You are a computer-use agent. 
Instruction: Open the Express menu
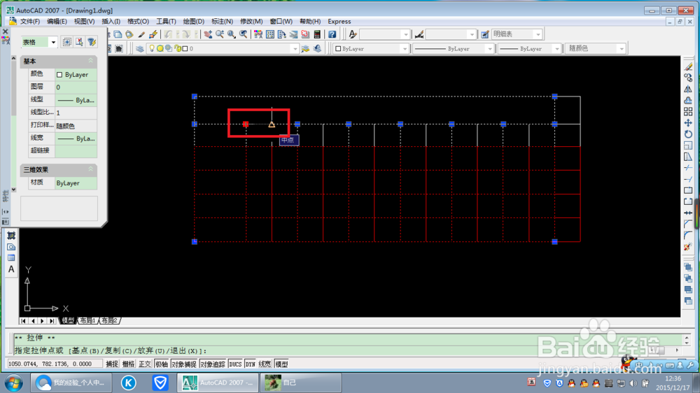click(339, 22)
